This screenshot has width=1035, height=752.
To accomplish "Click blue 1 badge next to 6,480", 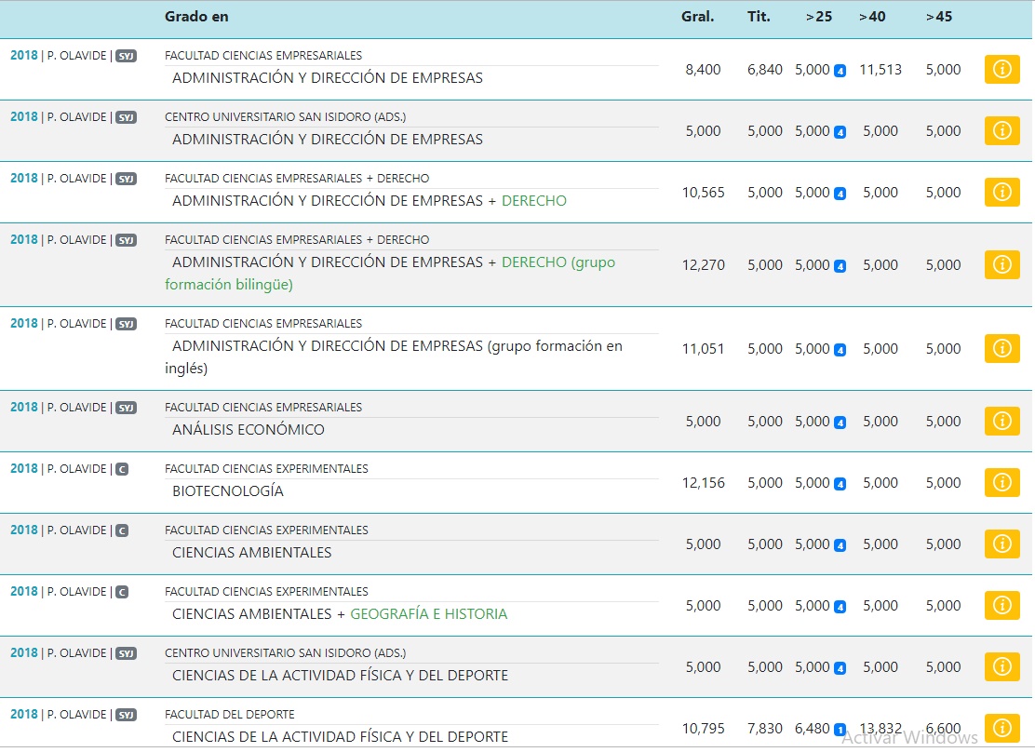I will click(x=840, y=730).
